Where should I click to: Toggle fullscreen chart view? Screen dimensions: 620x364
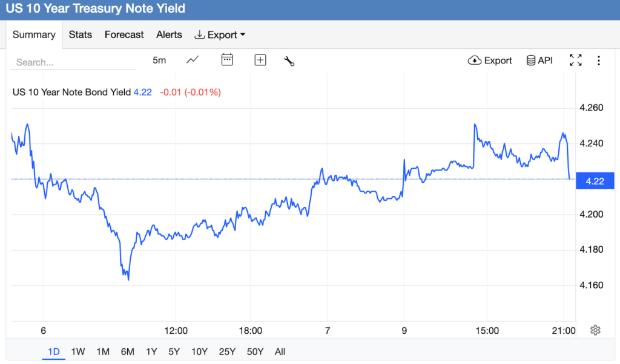(575, 60)
